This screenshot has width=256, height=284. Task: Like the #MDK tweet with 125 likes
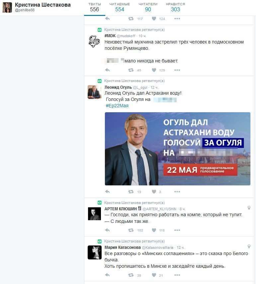click(154, 70)
